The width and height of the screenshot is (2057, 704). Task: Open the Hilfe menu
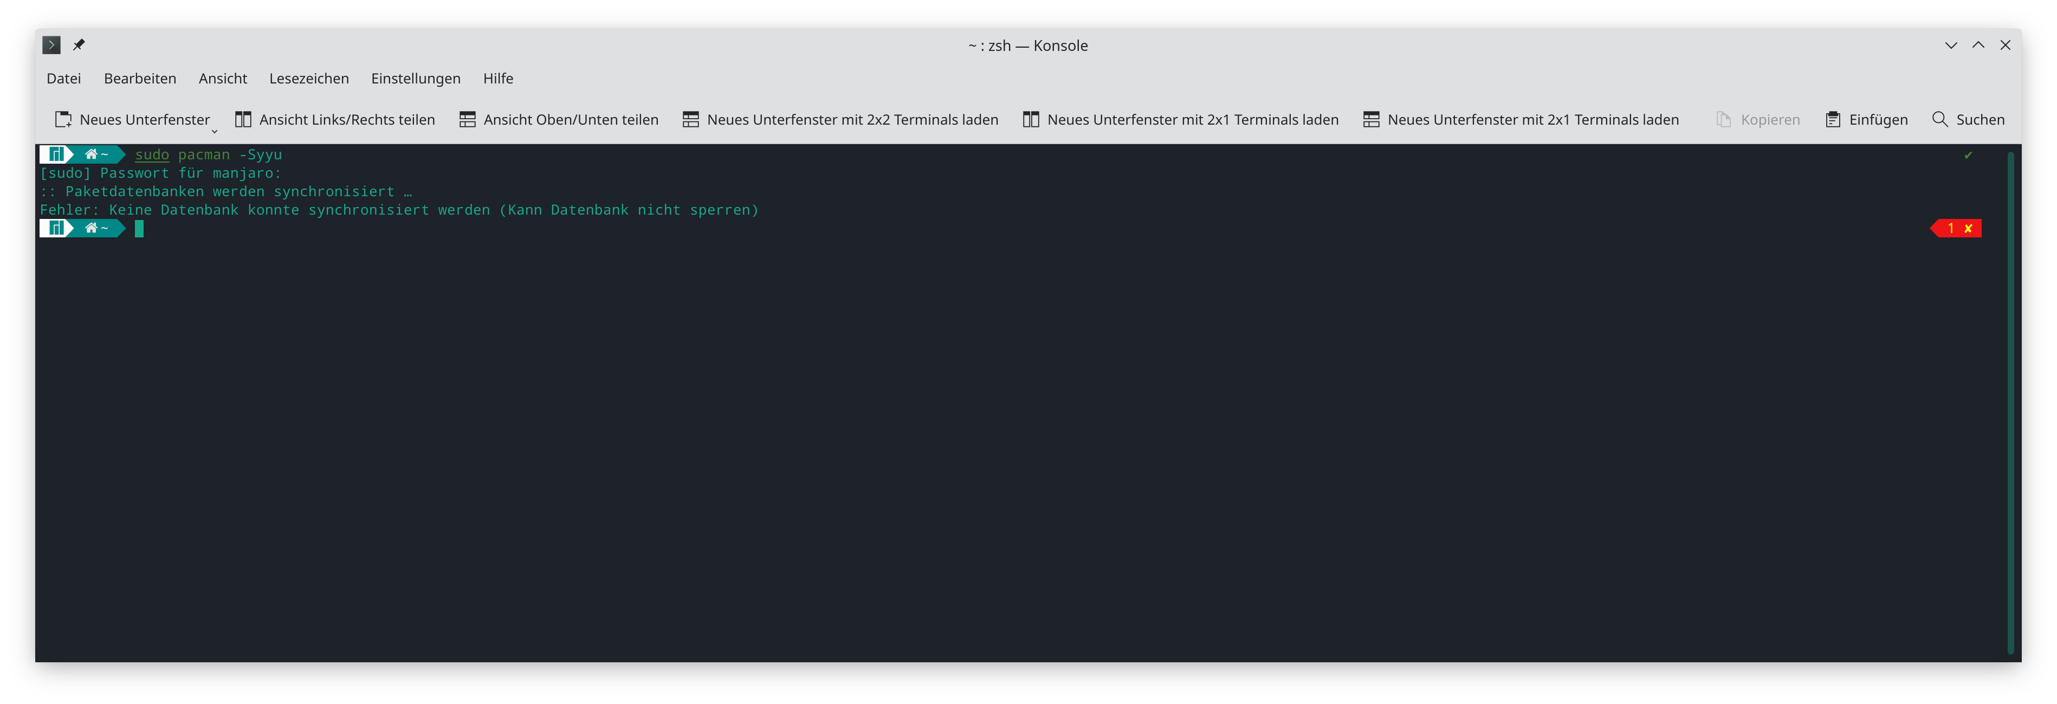pyautogui.click(x=497, y=78)
